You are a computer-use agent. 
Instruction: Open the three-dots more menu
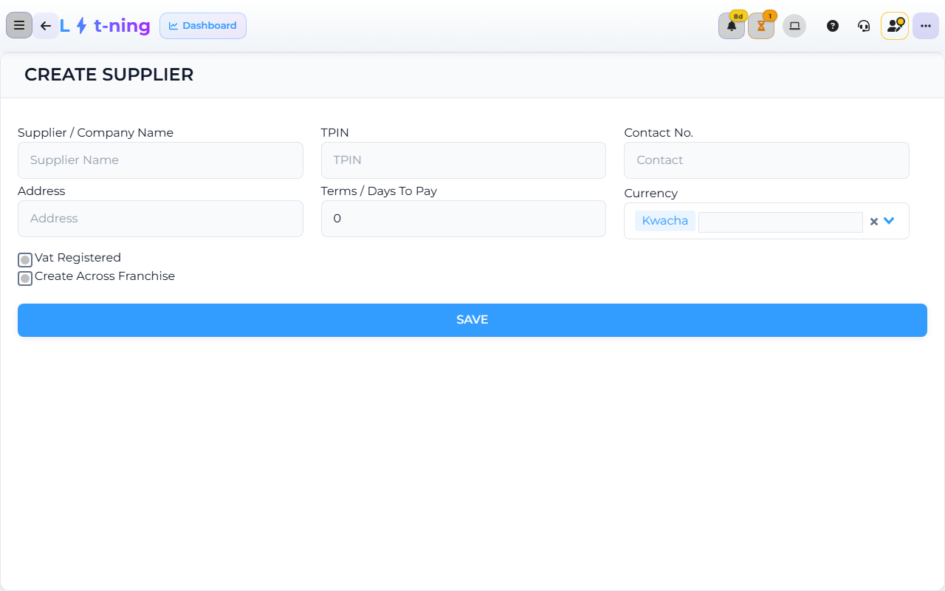(926, 26)
